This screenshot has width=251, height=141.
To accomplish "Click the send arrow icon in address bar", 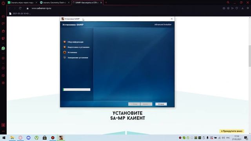I will (x=233, y=8).
